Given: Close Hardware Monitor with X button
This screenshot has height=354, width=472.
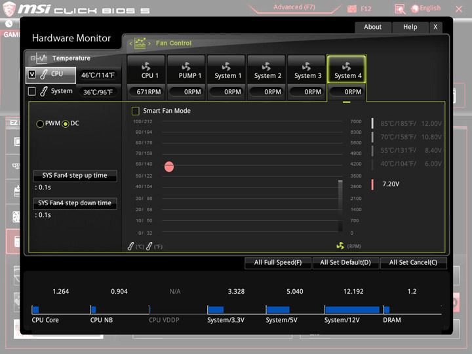Looking at the screenshot, I should click(435, 27).
